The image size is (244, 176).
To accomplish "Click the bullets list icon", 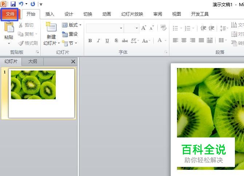I will point(176,28).
